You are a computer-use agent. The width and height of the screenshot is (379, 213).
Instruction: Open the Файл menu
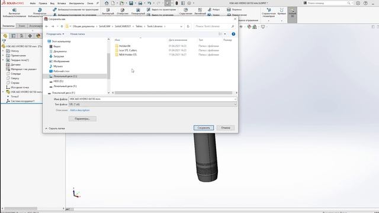tap(33, 4)
